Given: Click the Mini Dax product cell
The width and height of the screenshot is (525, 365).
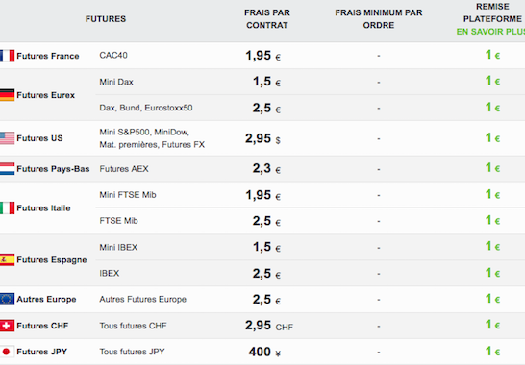Looking at the screenshot, I should point(116,82).
